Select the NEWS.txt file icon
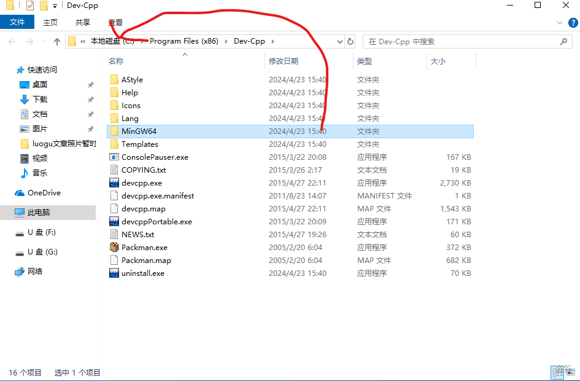The height and width of the screenshot is (381, 580). point(114,234)
